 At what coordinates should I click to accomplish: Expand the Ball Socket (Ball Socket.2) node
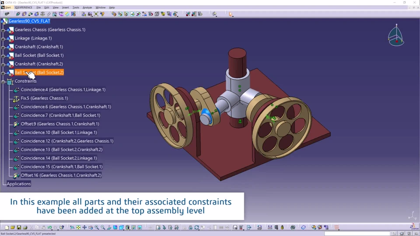(x=3, y=73)
